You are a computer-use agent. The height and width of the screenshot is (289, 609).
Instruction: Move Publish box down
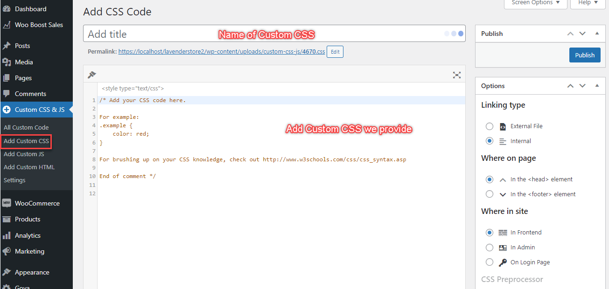click(x=582, y=34)
